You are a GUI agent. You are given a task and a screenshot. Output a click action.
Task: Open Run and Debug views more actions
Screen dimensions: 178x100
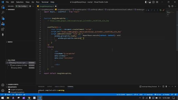pyautogui.click(x=33, y=6)
